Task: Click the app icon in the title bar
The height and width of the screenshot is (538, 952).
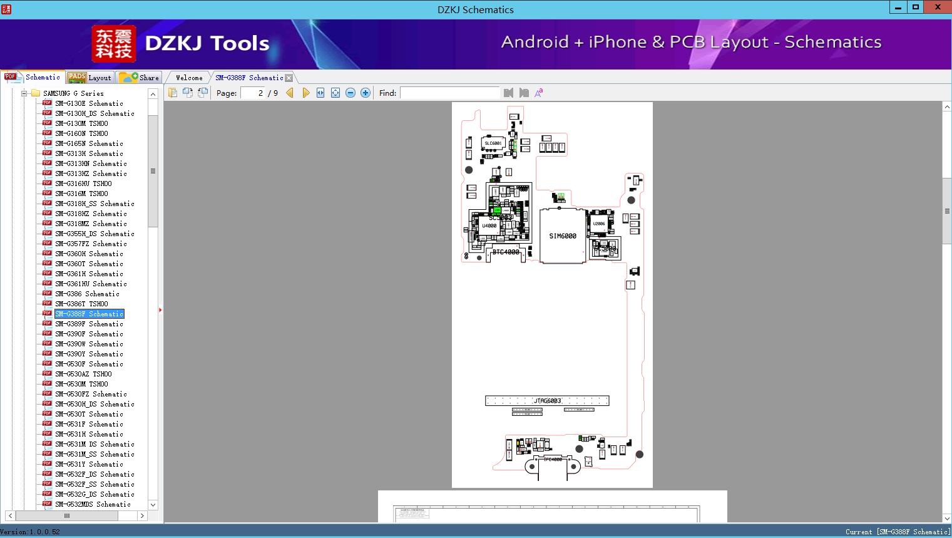Action: click(6, 9)
